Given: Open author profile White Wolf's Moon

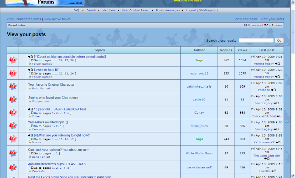Looking at the screenshot, I should 199,153.
